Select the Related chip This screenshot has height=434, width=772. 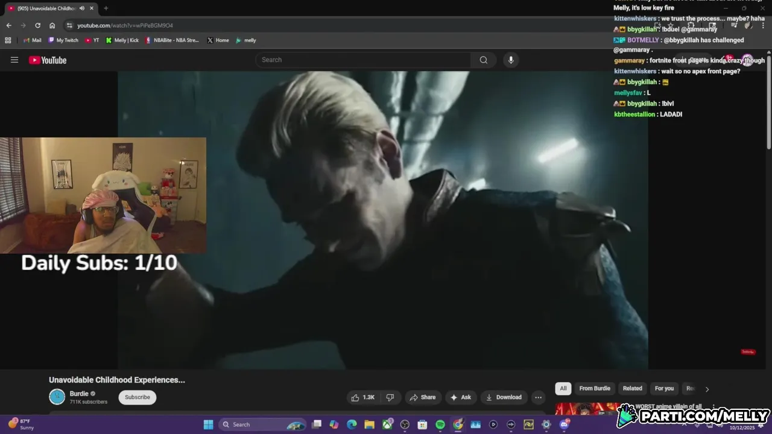(633, 388)
